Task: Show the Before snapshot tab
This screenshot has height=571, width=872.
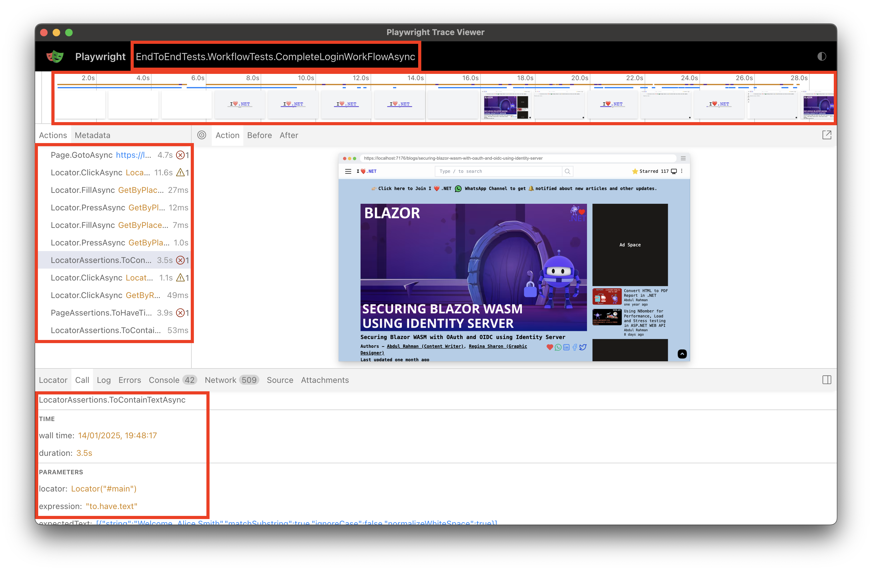Action: pyautogui.click(x=259, y=135)
